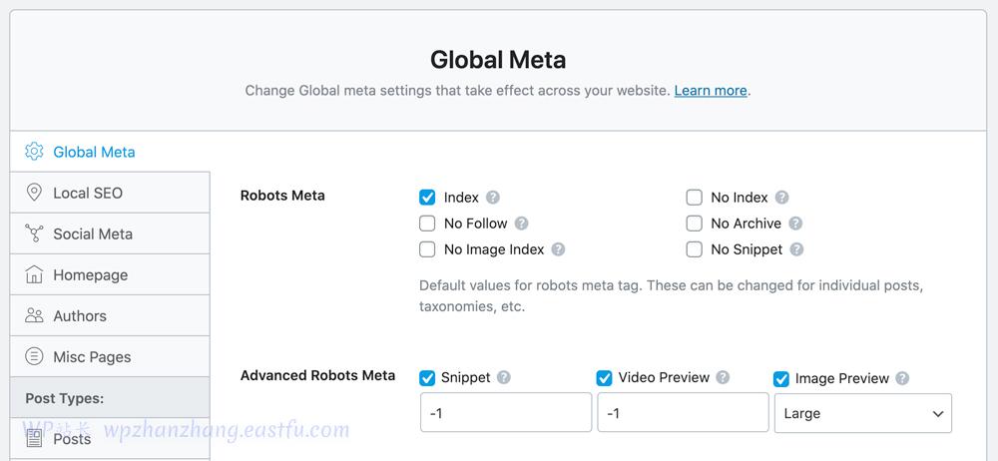This screenshot has width=998, height=461.
Task: Open the help icon next to Image Preview
Action: tap(902, 378)
